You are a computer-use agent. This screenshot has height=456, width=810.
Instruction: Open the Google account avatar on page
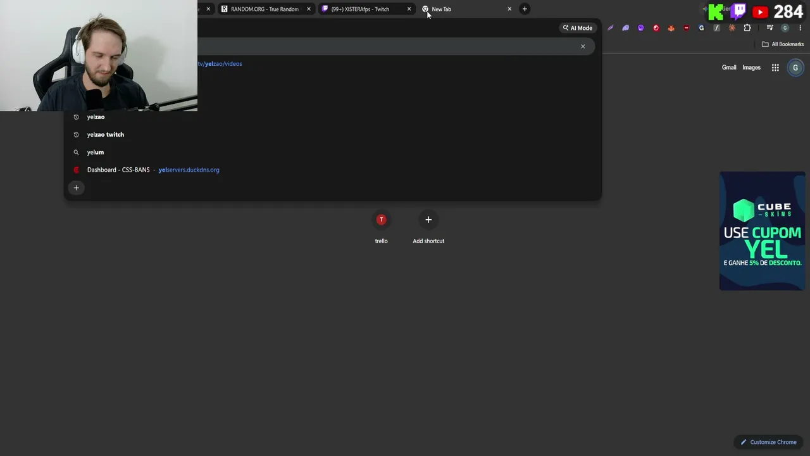coord(795,68)
